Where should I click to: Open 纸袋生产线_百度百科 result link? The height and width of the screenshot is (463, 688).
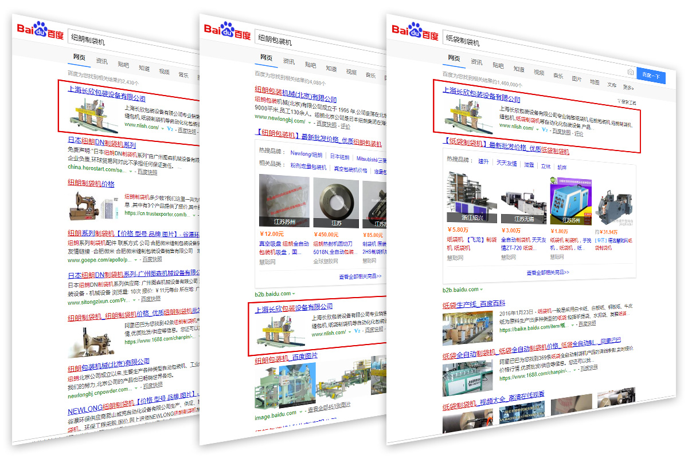(x=474, y=303)
